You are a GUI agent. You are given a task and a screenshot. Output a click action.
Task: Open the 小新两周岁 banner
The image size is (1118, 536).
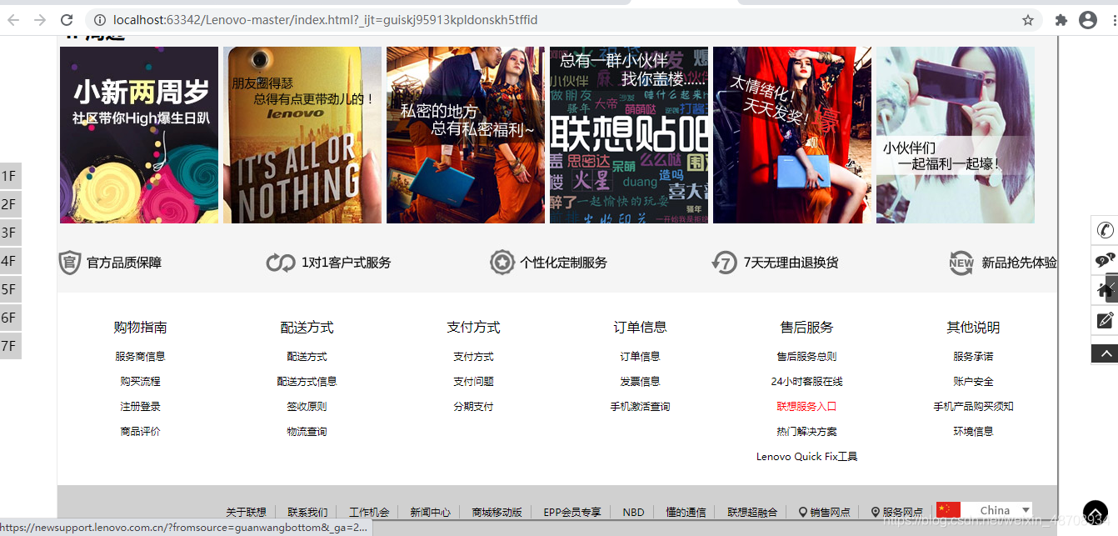tap(139, 135)
